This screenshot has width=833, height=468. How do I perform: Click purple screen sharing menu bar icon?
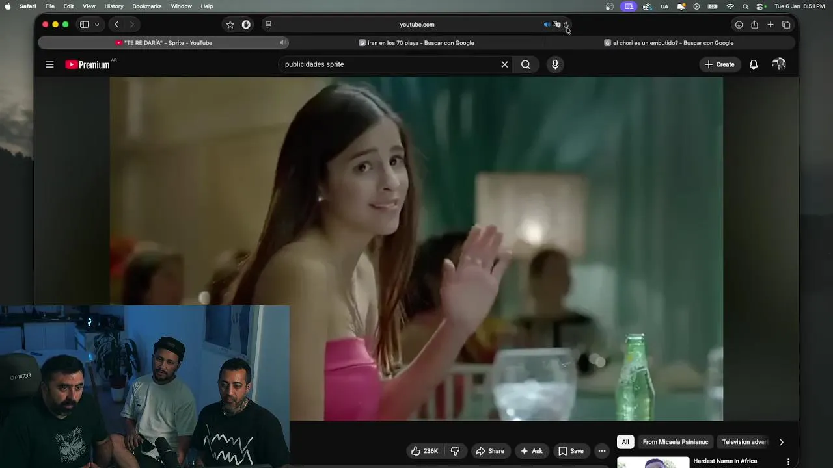tap(629, 6)
